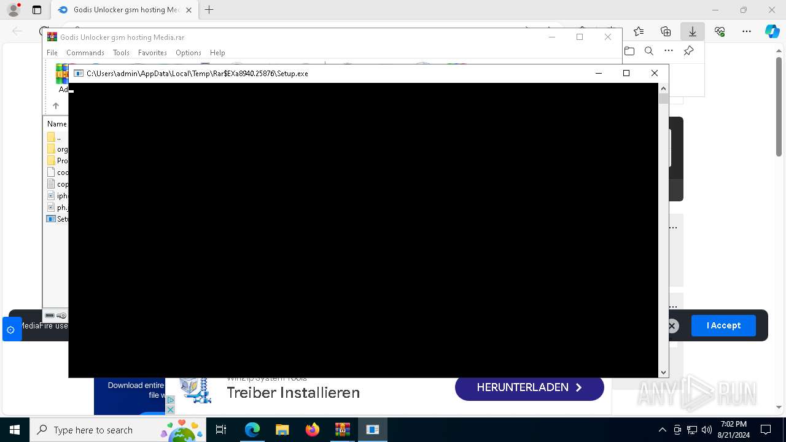Image resolution: width=786 pixels, height=442 pixels.
Task: Open File Explorer from the taskbar
Action: (282, 430)
